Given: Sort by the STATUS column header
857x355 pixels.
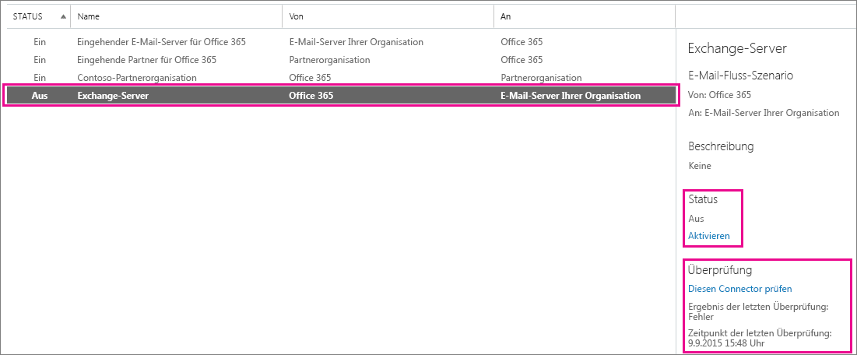Looking at the screenshot, I should pyautogui.click(x=27, y=17).
